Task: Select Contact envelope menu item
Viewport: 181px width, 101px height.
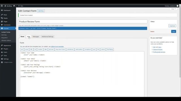Action: (8, 28)
